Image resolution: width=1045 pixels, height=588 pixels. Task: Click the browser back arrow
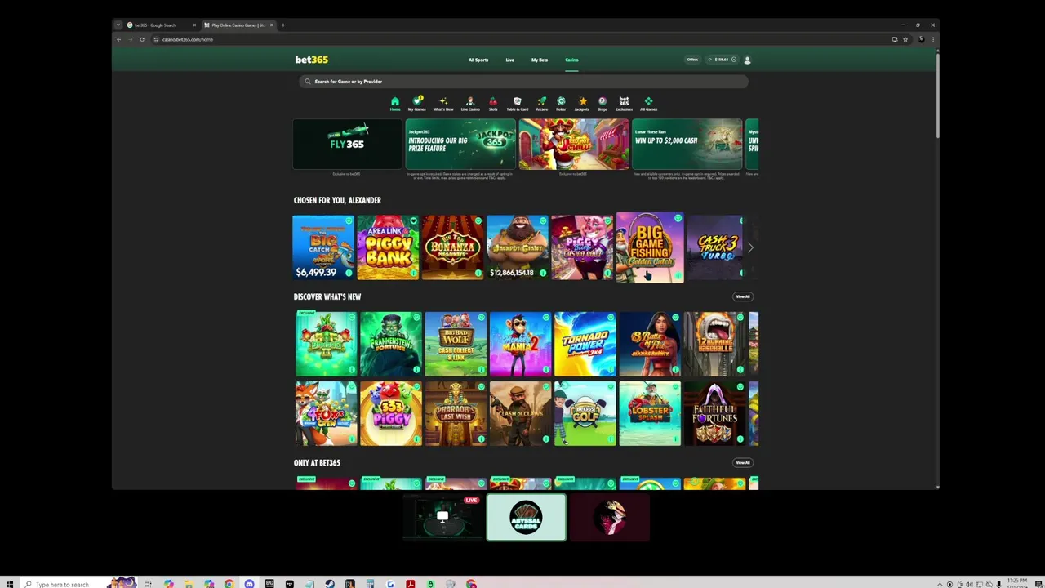pos(119,39)
